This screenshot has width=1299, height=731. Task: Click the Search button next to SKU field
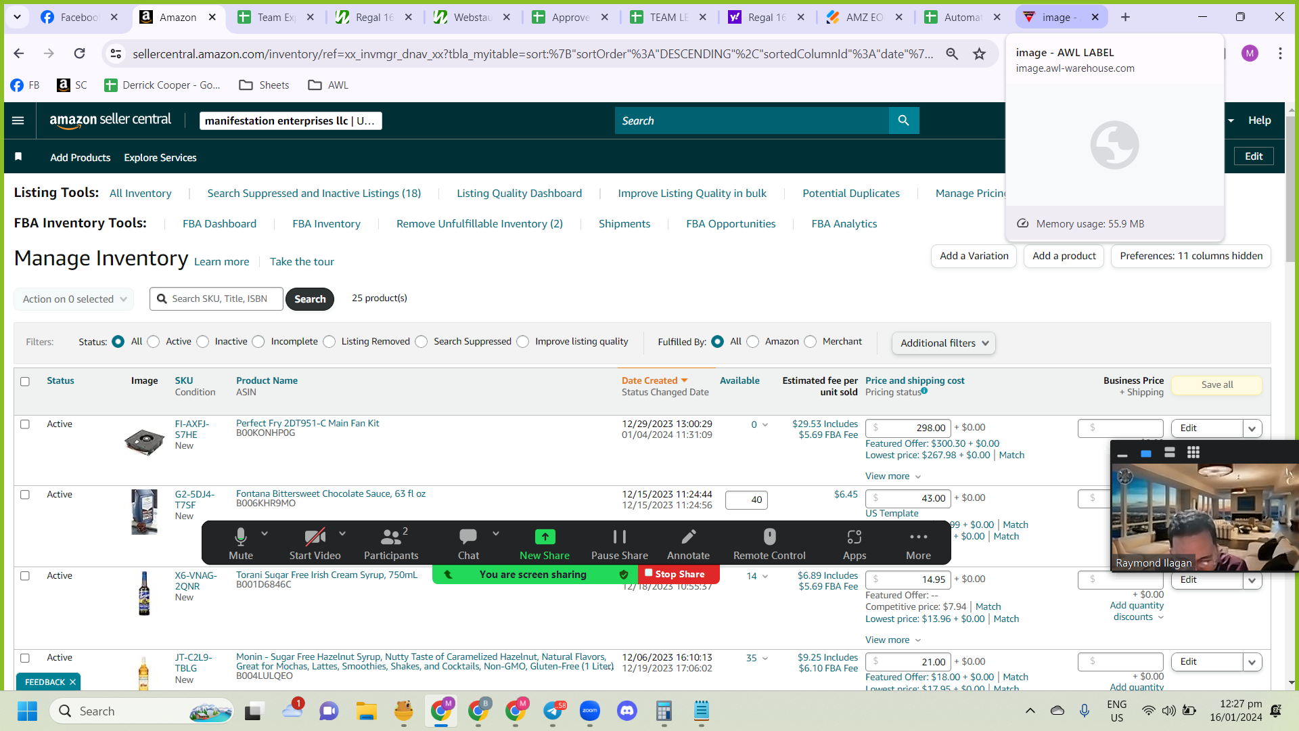click(310, 299)
